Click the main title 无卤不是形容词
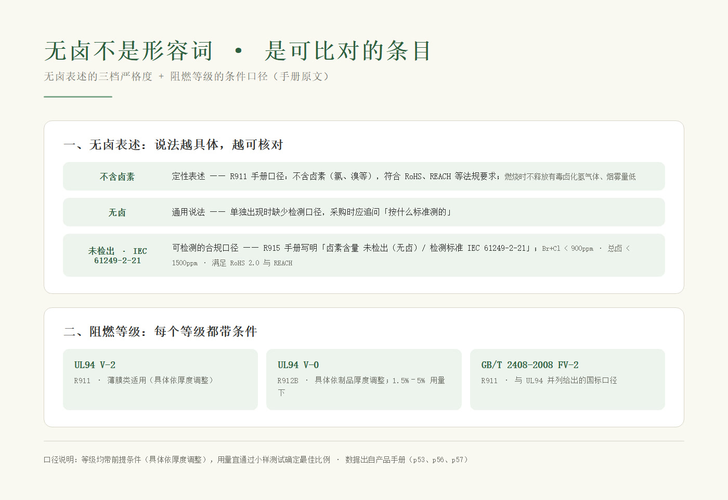The height and width of the screenshot is (500, 728). pyautogui.click(x=128, y=51)
